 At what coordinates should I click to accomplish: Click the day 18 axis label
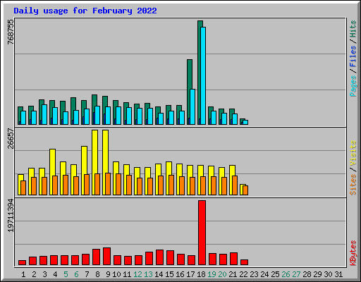201,274
